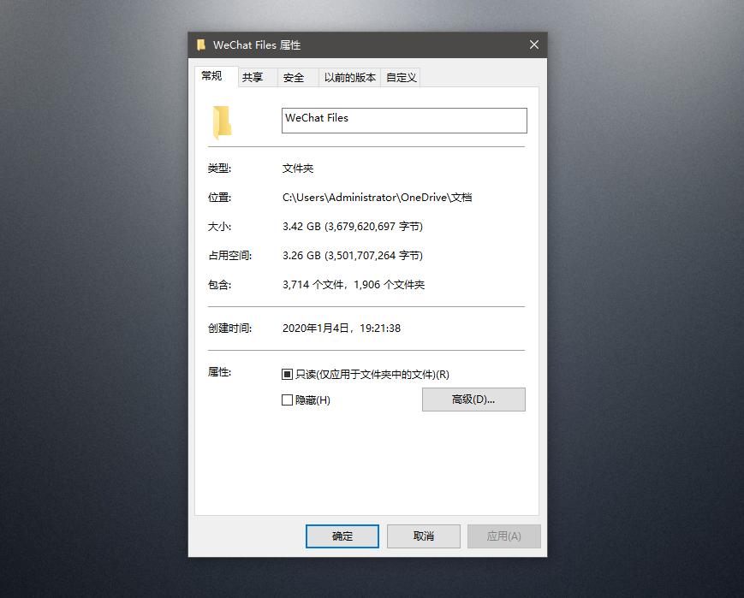This screenshot has height=598, width=744.
Task: Click the 取消 button
Action: (x=423, y=536)
